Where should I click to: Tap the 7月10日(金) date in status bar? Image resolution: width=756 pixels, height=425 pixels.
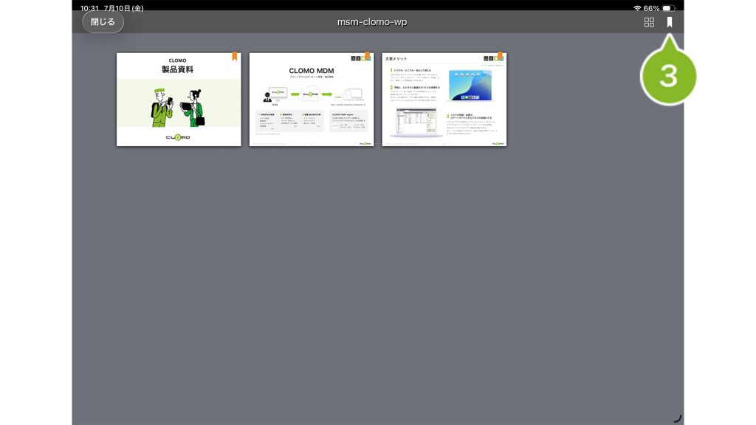coord(124,8)
